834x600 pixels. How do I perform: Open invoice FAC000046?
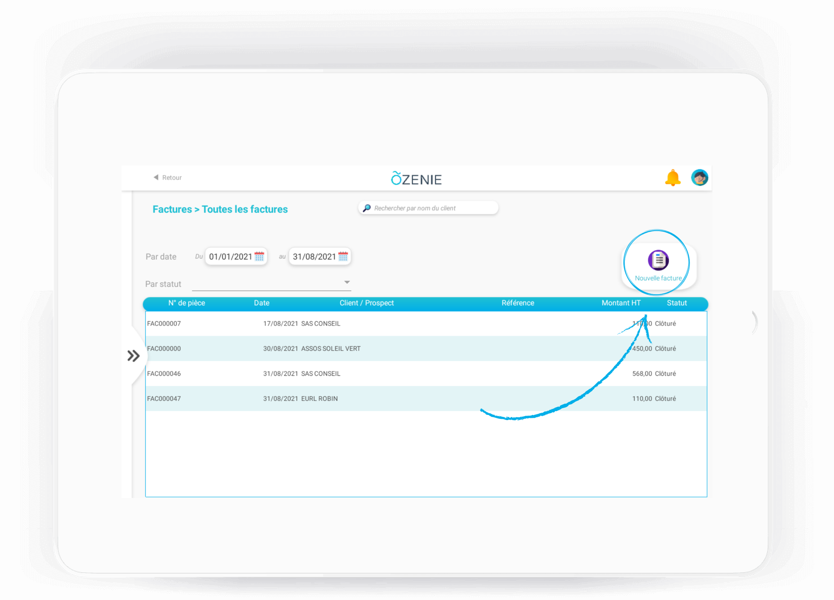pos(164,373)
